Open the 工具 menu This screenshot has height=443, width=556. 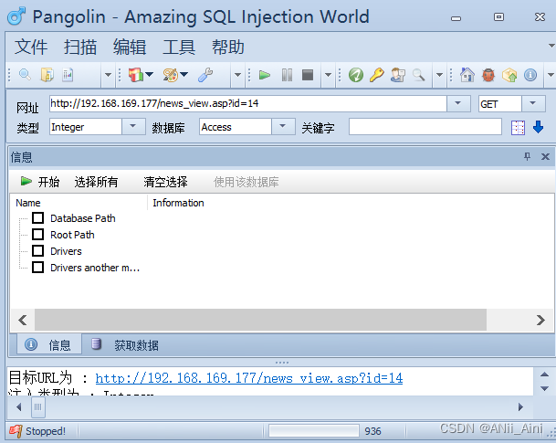[179, 47]
